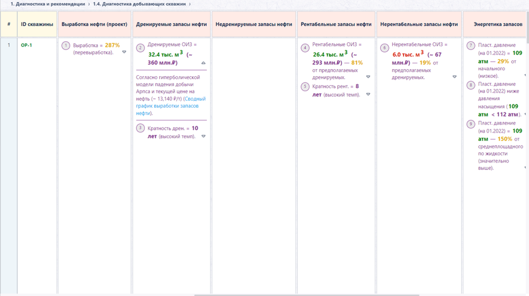Click the circled number 2 marker for Дренируемые ОИЗ
The image size is (529, 296).
[140, 48]
